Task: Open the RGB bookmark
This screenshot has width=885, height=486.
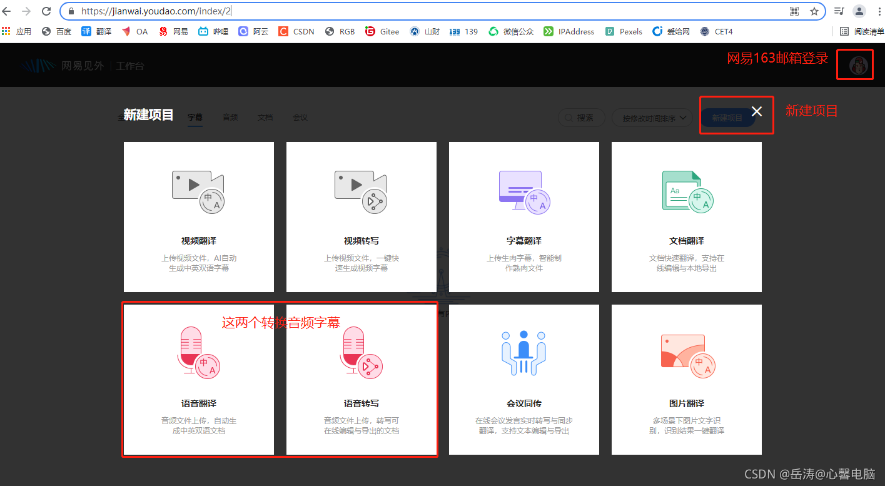Action: pyautogui.click(x=340, y=31)
